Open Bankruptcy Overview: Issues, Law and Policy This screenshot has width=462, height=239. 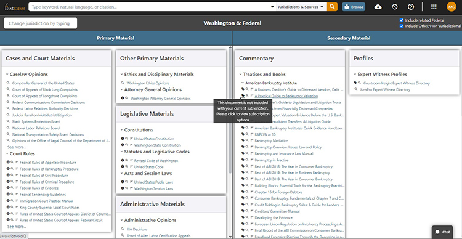(x=288, y=147)
